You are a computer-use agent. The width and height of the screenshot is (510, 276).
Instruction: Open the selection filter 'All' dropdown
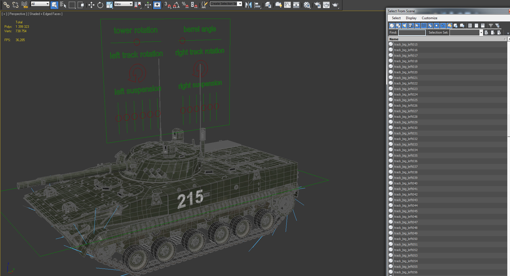click(x=40, y=4)
